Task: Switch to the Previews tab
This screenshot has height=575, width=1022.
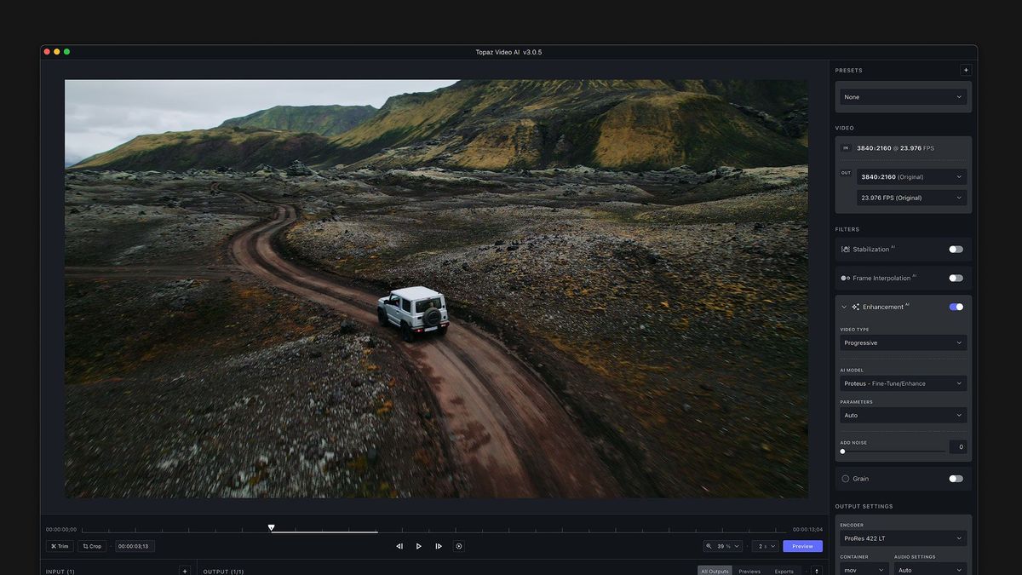Action: [x=749, y=571]
